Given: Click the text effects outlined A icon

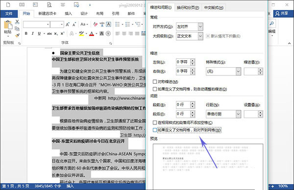Looking at the screenshot, I should (x=72, y=33).
